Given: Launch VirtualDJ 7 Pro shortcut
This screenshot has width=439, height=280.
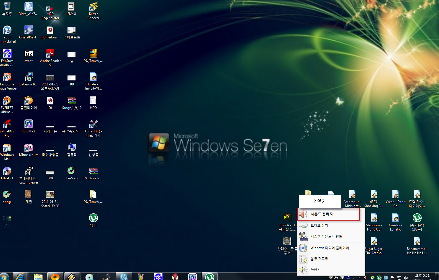Looking at the screenshot, I should click(7, 128).
